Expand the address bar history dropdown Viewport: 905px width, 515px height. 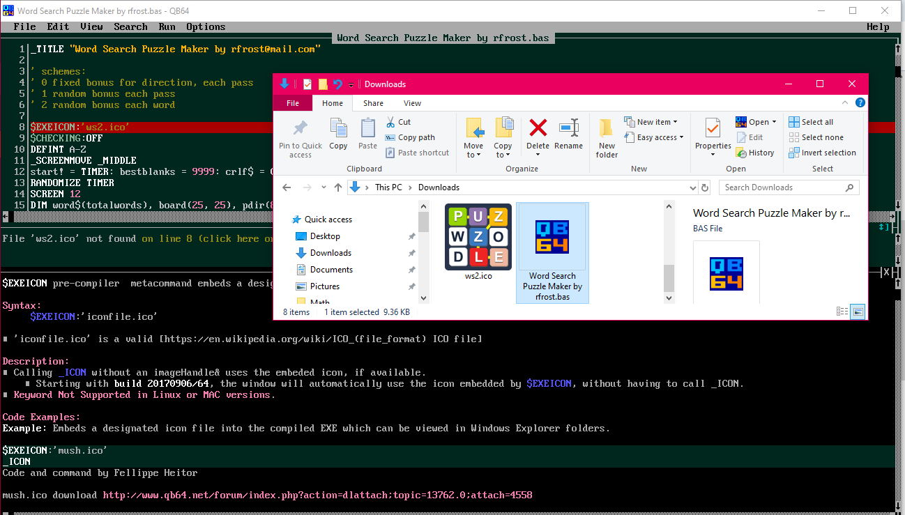pyautogui.click(x=692, y=187)
